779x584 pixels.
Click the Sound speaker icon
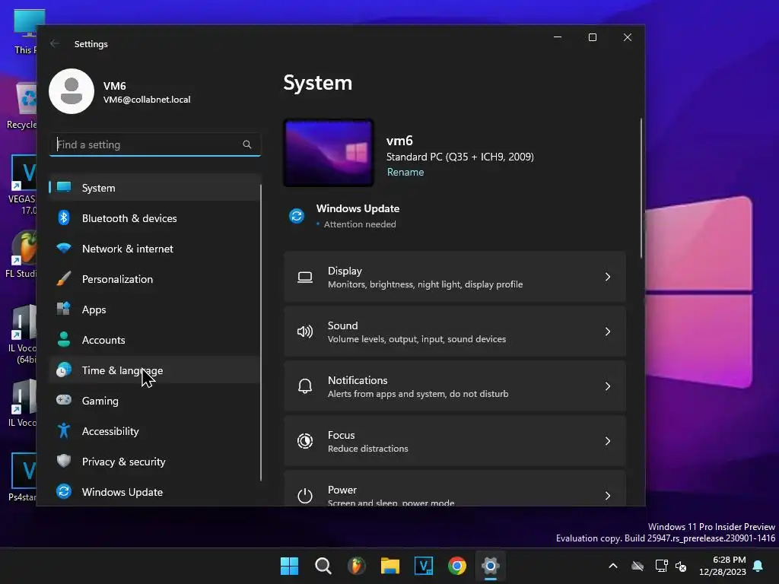305,332
